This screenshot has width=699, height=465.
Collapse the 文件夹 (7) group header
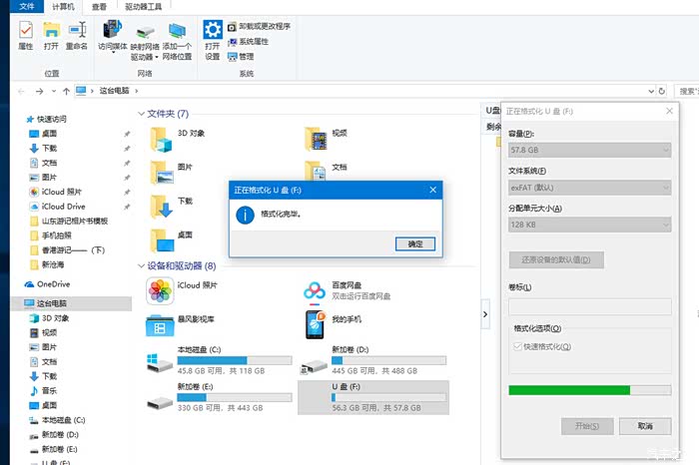click(x=140, y=114)
